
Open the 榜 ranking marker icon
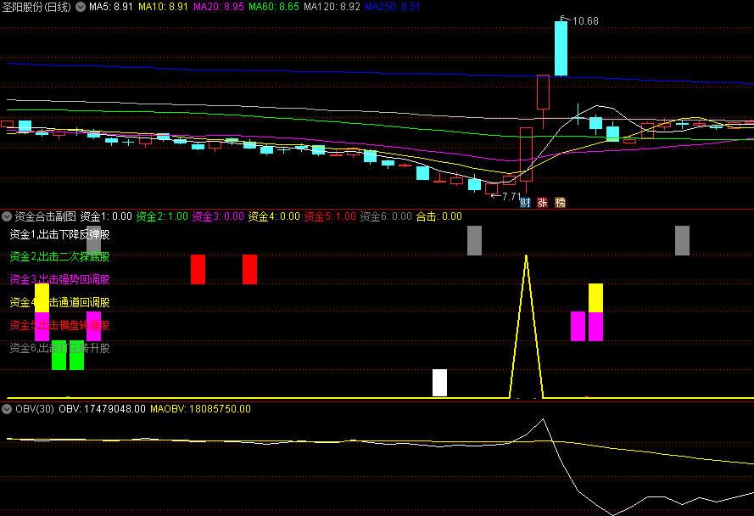click(561, 203)
